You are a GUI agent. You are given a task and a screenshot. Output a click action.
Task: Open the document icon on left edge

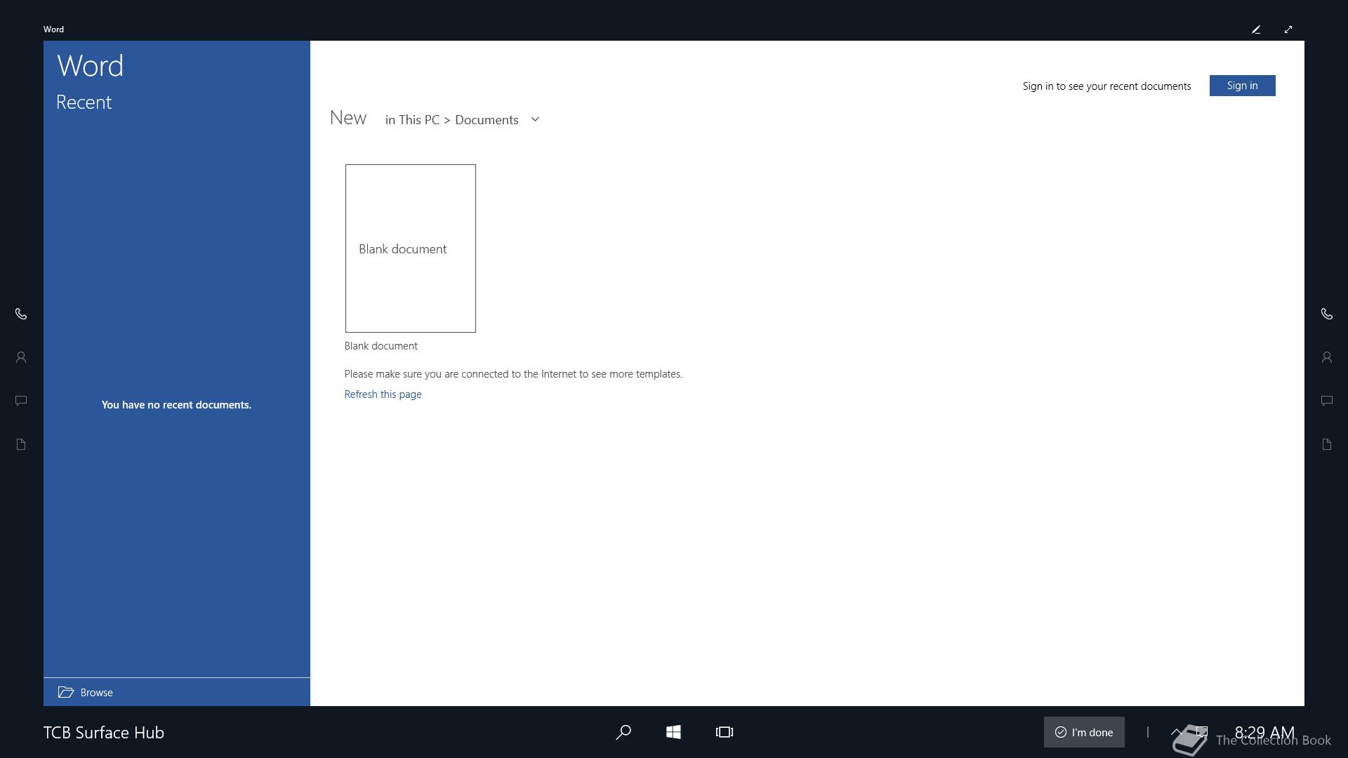pos(21,444)
